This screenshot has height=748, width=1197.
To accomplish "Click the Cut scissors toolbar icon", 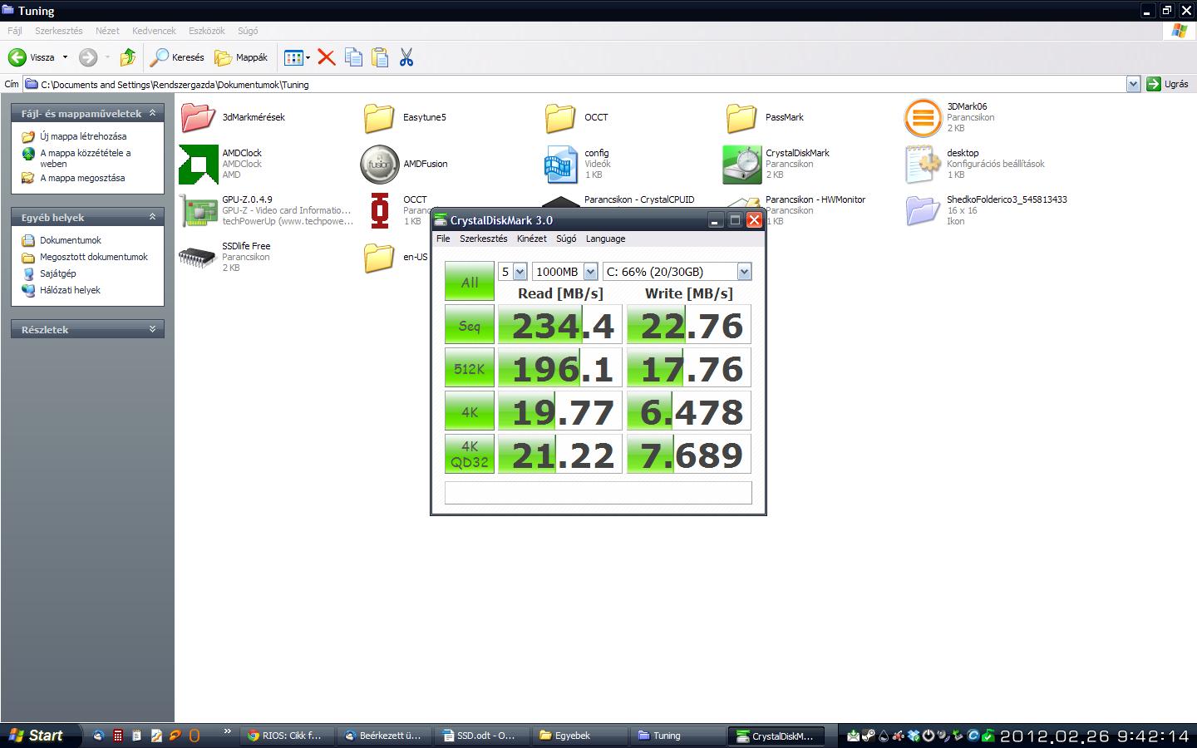I will (x=406, y=57).
